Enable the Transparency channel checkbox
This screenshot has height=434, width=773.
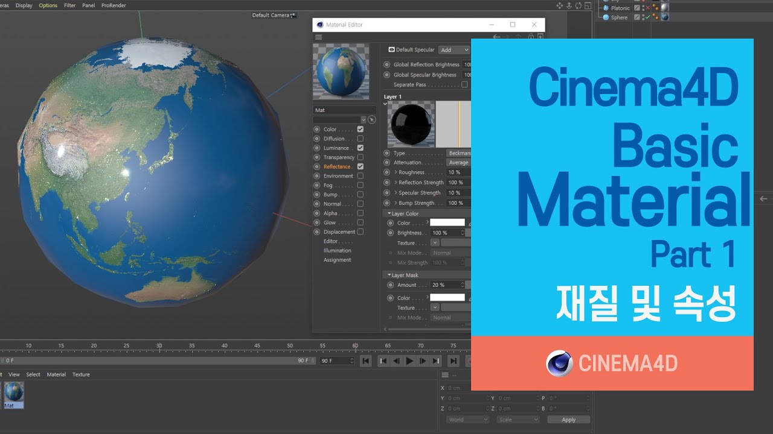point(361,157)
